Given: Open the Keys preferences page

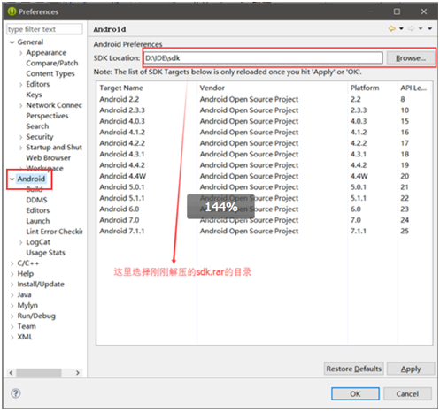Looking at the screenshot, I should pos(34,95).
